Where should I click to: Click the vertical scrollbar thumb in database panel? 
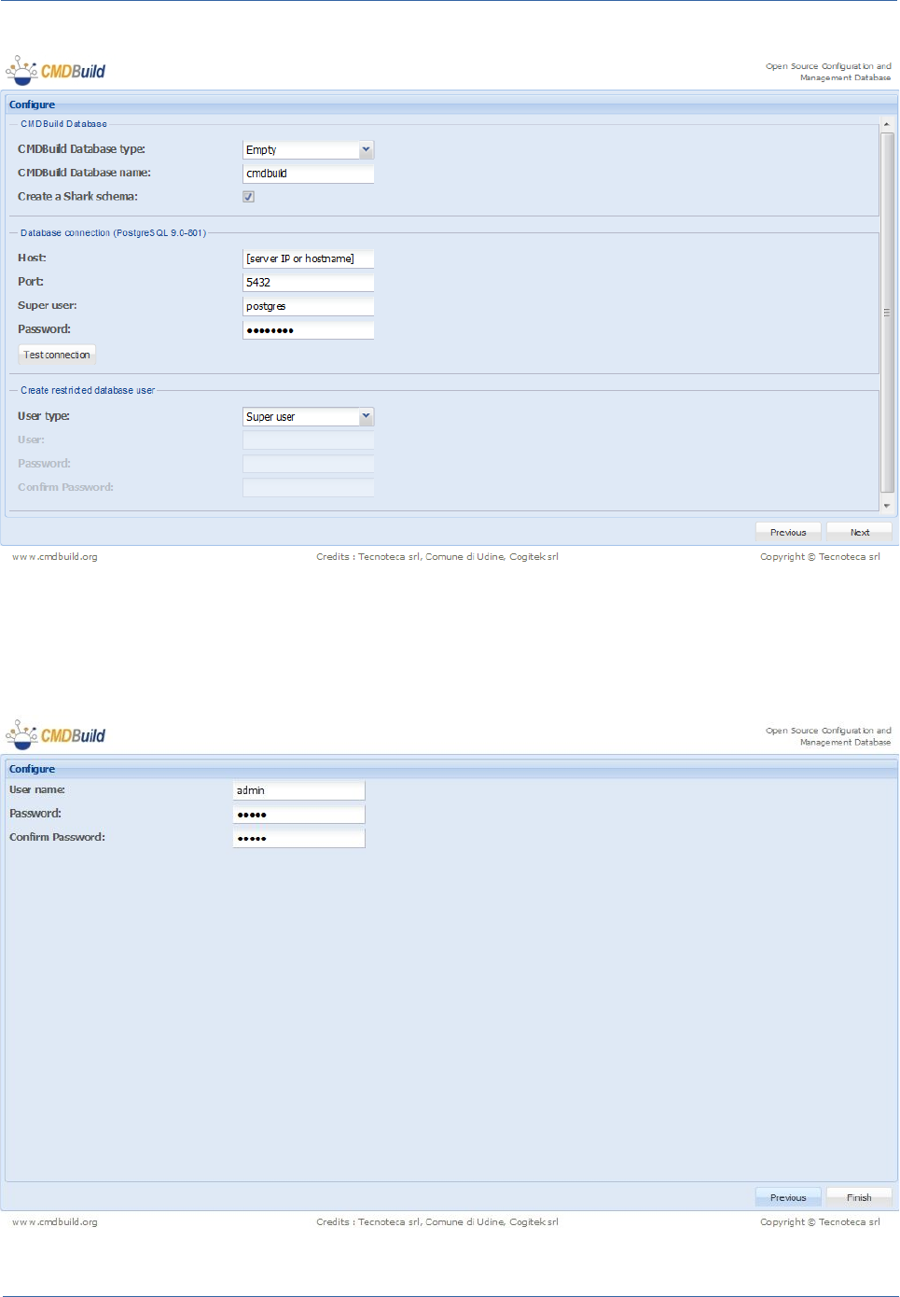[x=887, y=312]
